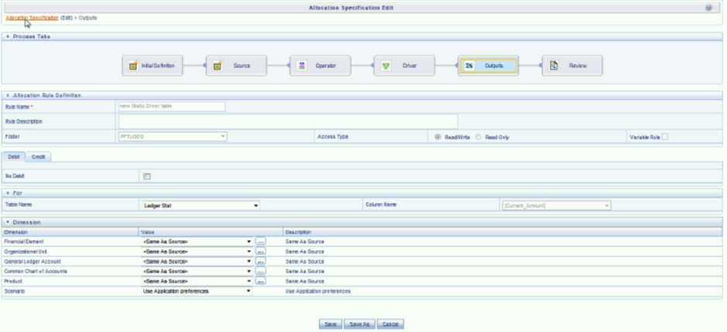Collapse the Allocation Rule Definition section
Viewport: 727px width, 332px height.
8,95
